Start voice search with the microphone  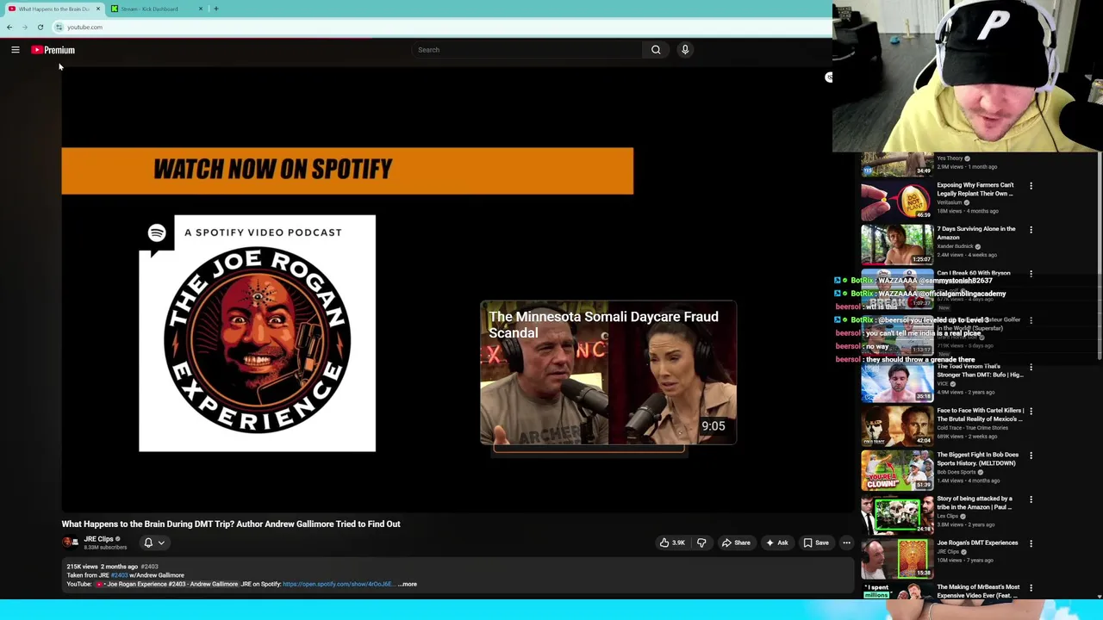[x=685, y=50]
